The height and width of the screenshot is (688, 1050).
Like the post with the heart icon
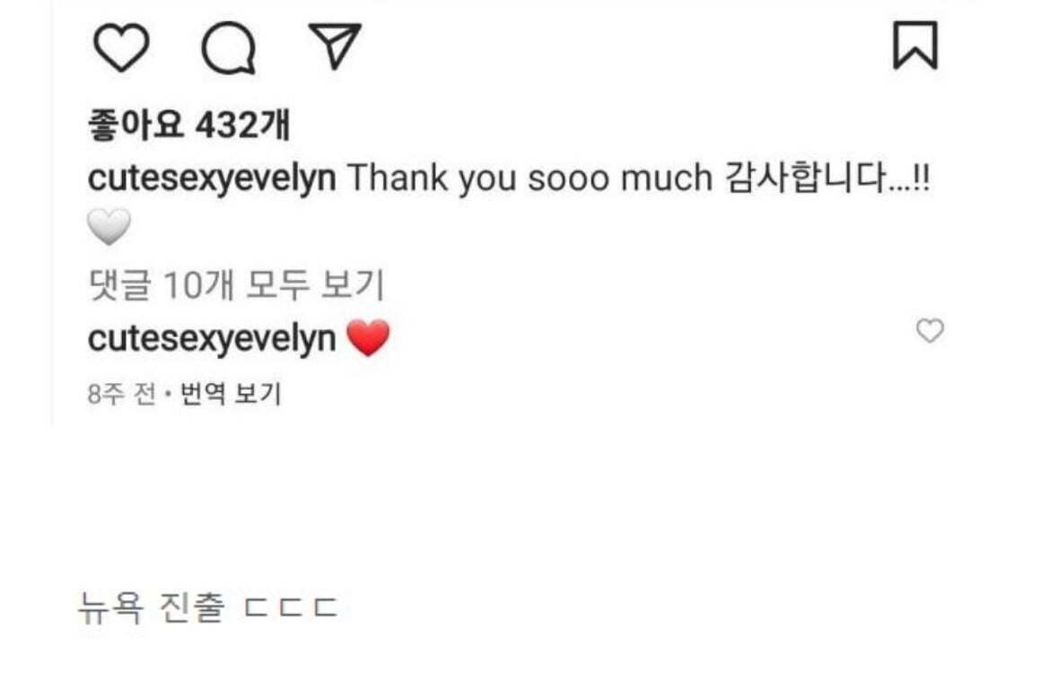pos(121,47)
